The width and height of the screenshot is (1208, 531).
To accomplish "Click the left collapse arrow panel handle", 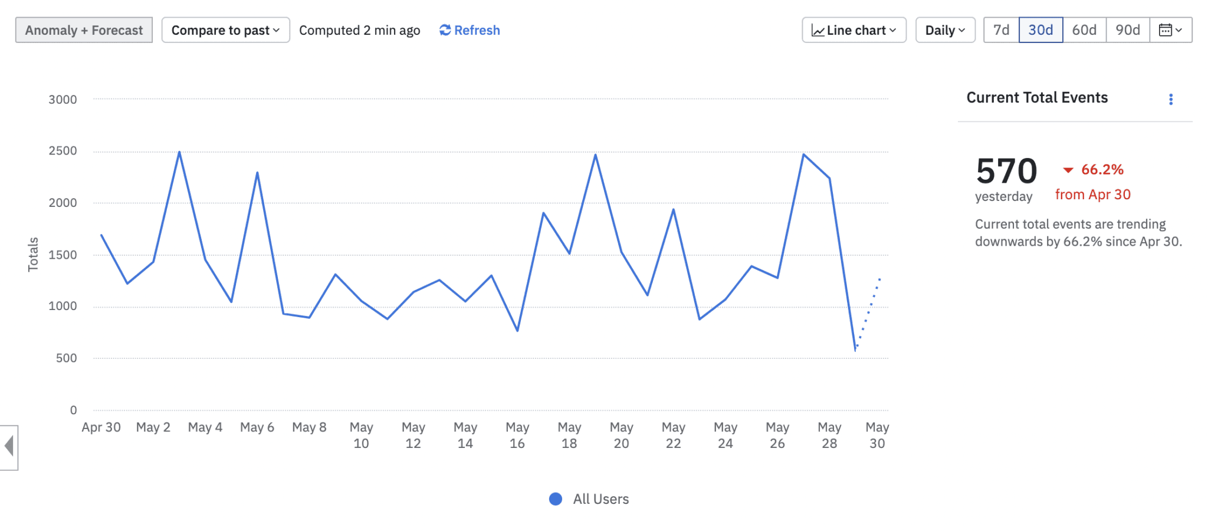I will point(9,446).
